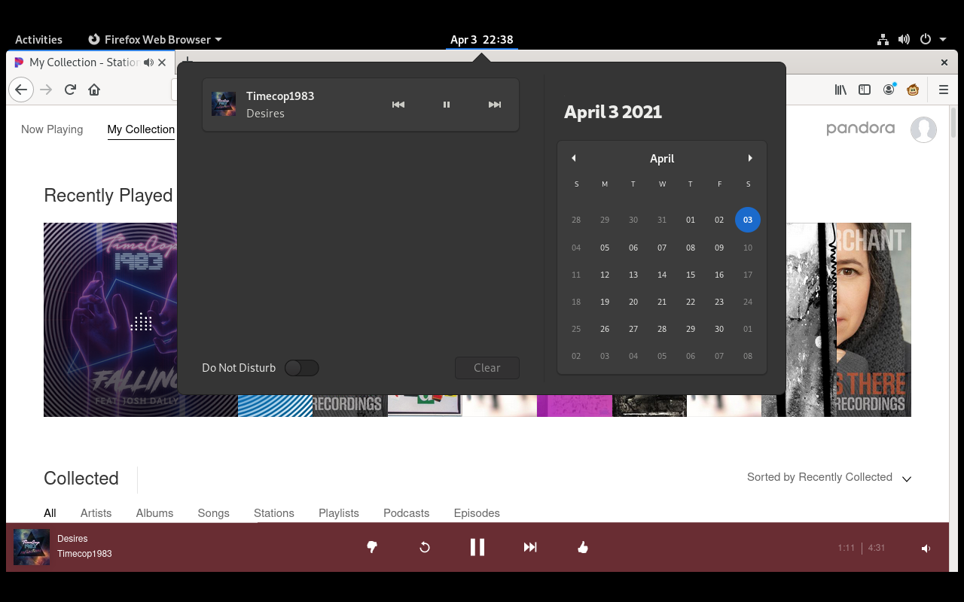Open Timecop1983 Falling album thumbnail
Screen dimensions: 964x602
pos(111,320)
